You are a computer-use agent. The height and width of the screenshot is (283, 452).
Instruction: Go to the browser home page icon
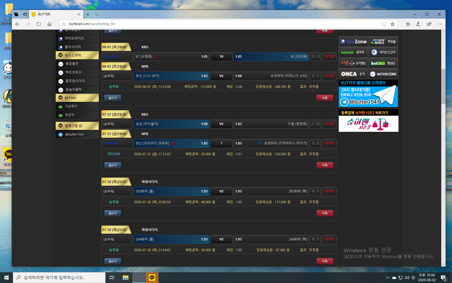tap(50, 24)
